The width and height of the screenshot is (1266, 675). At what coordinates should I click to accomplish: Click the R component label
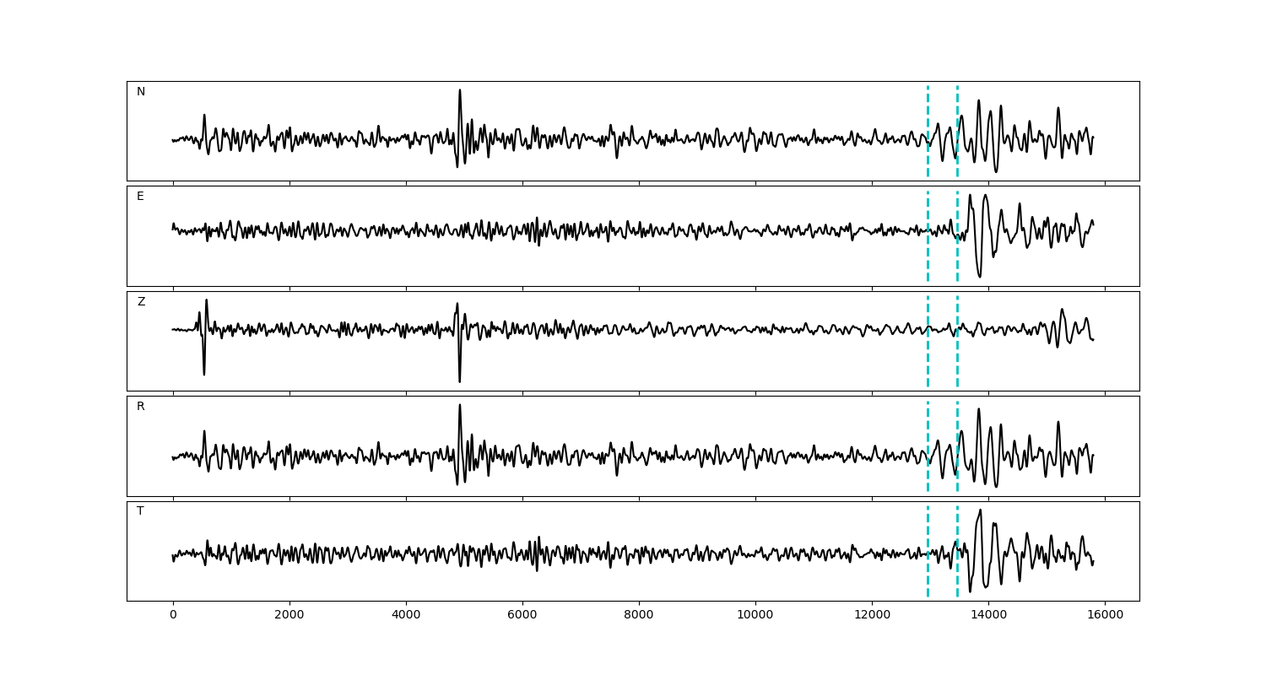click(x=141, y=407)
